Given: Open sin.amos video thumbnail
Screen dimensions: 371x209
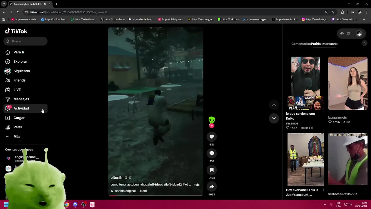Looking at the screenshot, I should 305,83.
